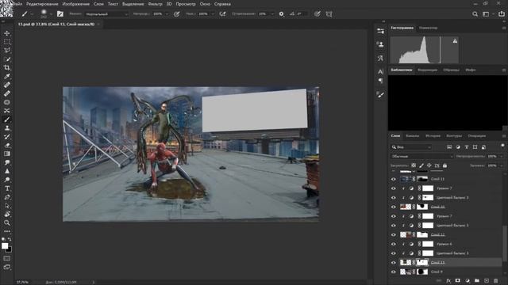The image size is (508, 285).
Task: Hide the Слой 11 layer
Action: point(394,179)
